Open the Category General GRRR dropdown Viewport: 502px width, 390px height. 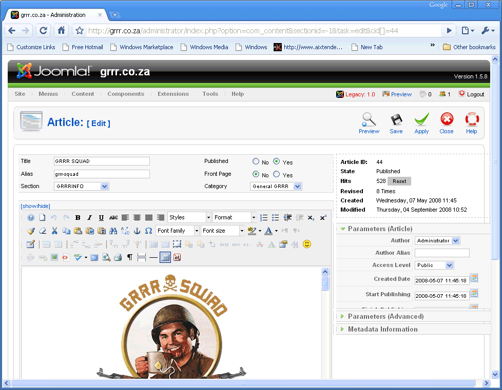tap(276, 187)
